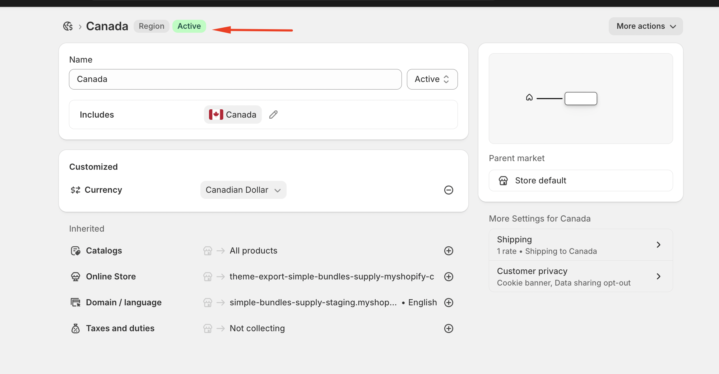The image size is (719, 374).
Task: Click inherited store icon beside All products
Action: pos(208,251)
